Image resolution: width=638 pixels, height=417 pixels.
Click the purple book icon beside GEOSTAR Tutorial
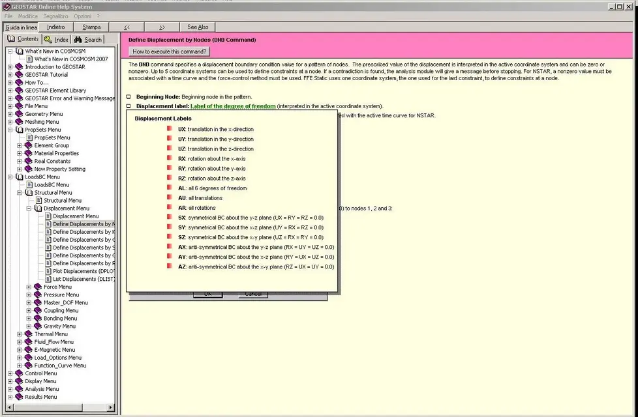click(x=19, y=75)
